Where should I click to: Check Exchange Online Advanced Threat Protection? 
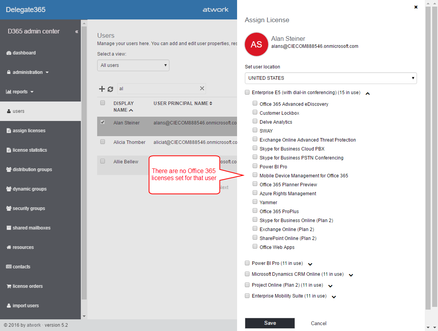[x=255, y=139]
